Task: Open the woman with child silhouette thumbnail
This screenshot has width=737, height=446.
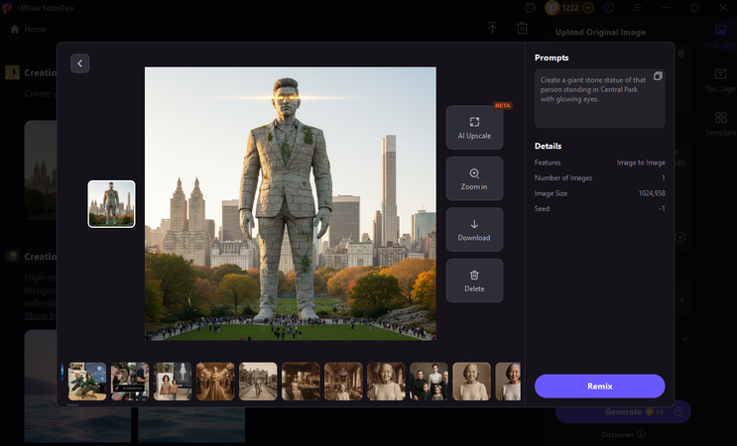Action: (173, 382)
